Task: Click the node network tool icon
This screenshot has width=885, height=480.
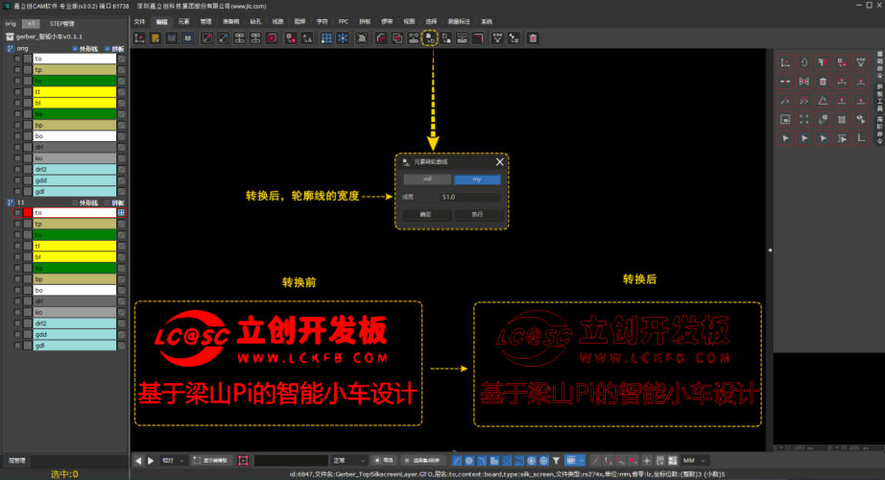Action: pos(497,38)
